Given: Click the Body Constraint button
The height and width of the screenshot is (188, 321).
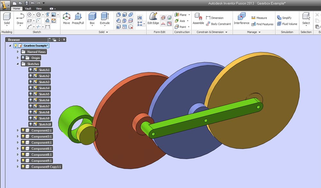Looking at the screenshot, I should coord(218,24).
